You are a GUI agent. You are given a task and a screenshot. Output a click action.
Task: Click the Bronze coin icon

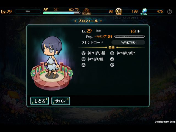point(87,12)
